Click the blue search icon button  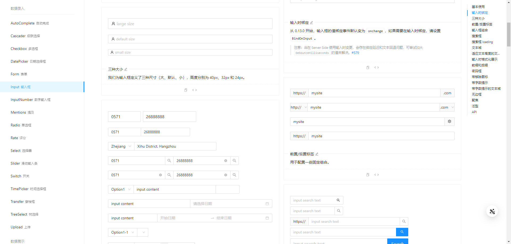[402, 232]
